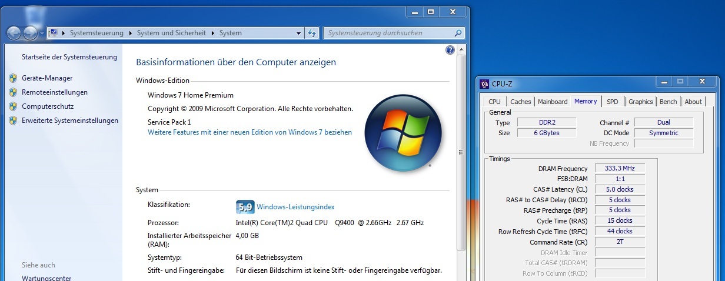The width and height of the screenshot is (725, 281).
Task: Click the shield icon beside Geräte-Manager
Action: pyautogui.click(x=13, y=78)
